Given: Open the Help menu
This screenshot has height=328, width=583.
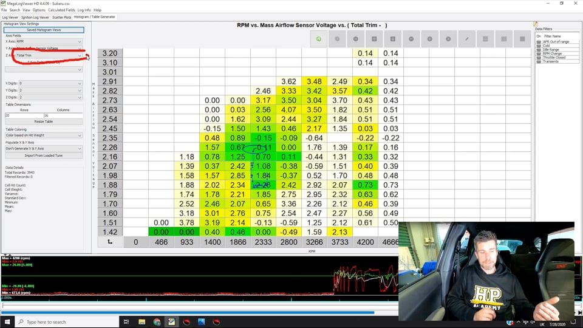Looking at the screenshot, I should pyautogui.click(x=97, y=10).
